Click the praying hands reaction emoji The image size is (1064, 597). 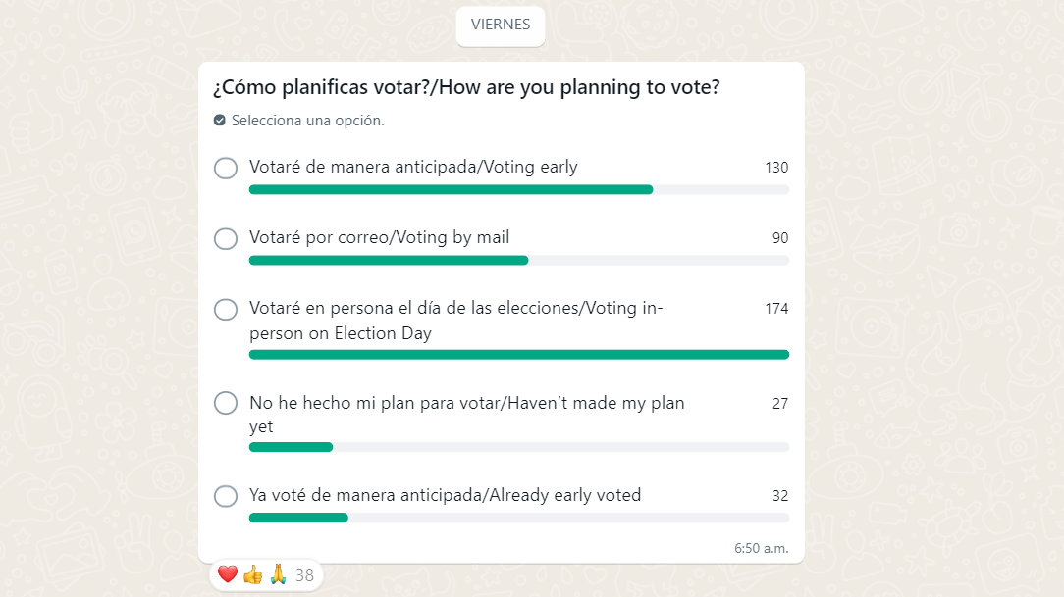click(x=278, y=574)
